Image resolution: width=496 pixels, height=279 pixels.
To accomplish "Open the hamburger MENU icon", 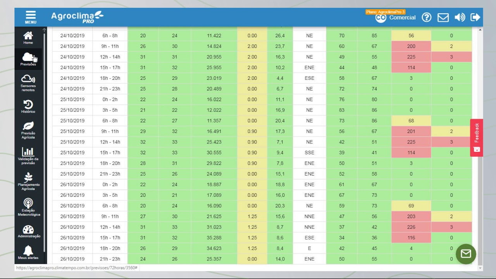I will point(31,17).
